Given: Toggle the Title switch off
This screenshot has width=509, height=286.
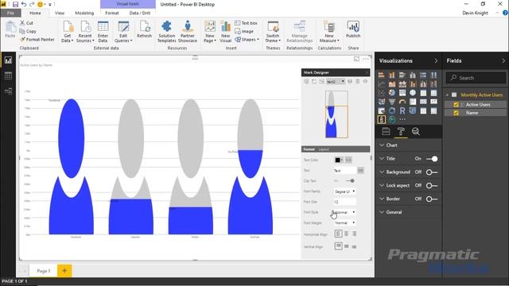Looking at the screenshot, I should (x=432, y=159).
